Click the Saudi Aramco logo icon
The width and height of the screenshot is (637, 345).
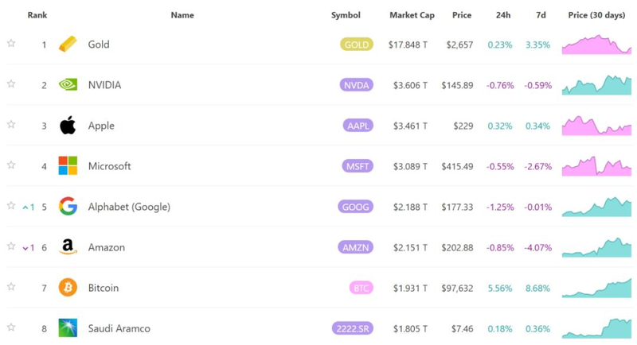(x=68, y=328)
